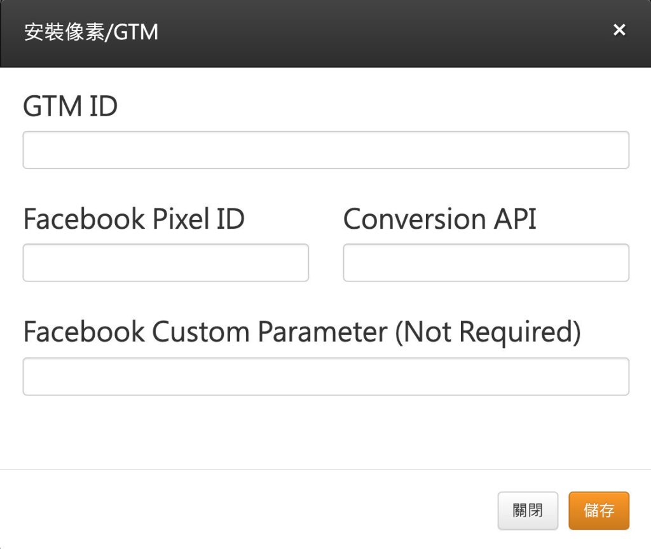Screen dimensions: 651x549
Task: Focus the Facebook Custom Parameter text box
Action: [326, 376]
